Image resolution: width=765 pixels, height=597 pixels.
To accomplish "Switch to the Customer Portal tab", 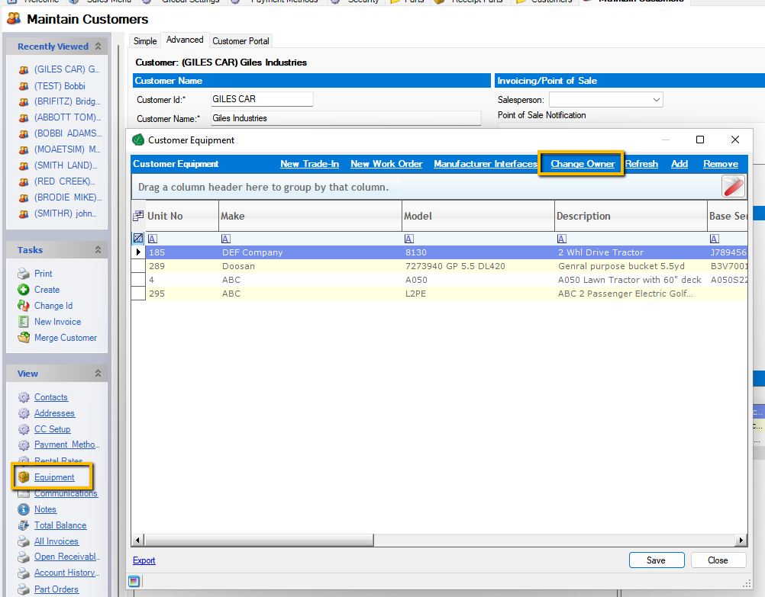I will [x=240, y=41].
